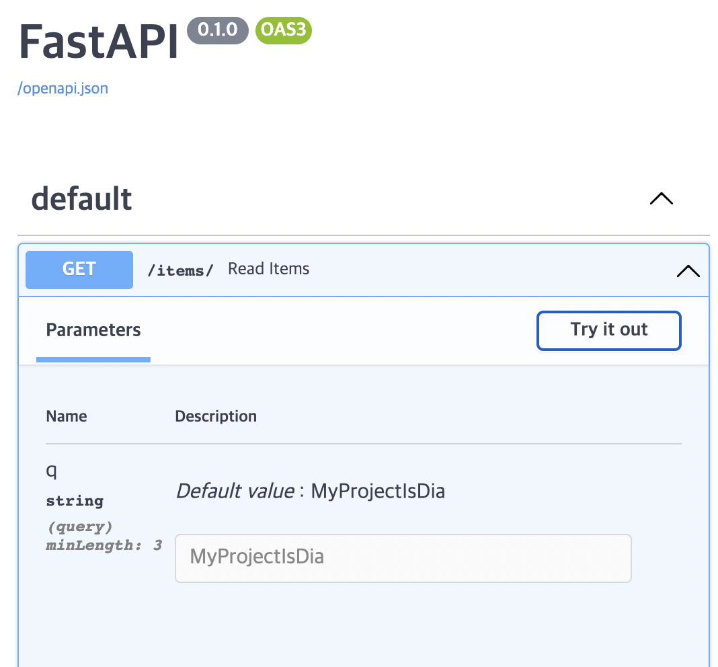Click the /items/ endpoint path text
This screenshot has width=718, height=667.
179,270
